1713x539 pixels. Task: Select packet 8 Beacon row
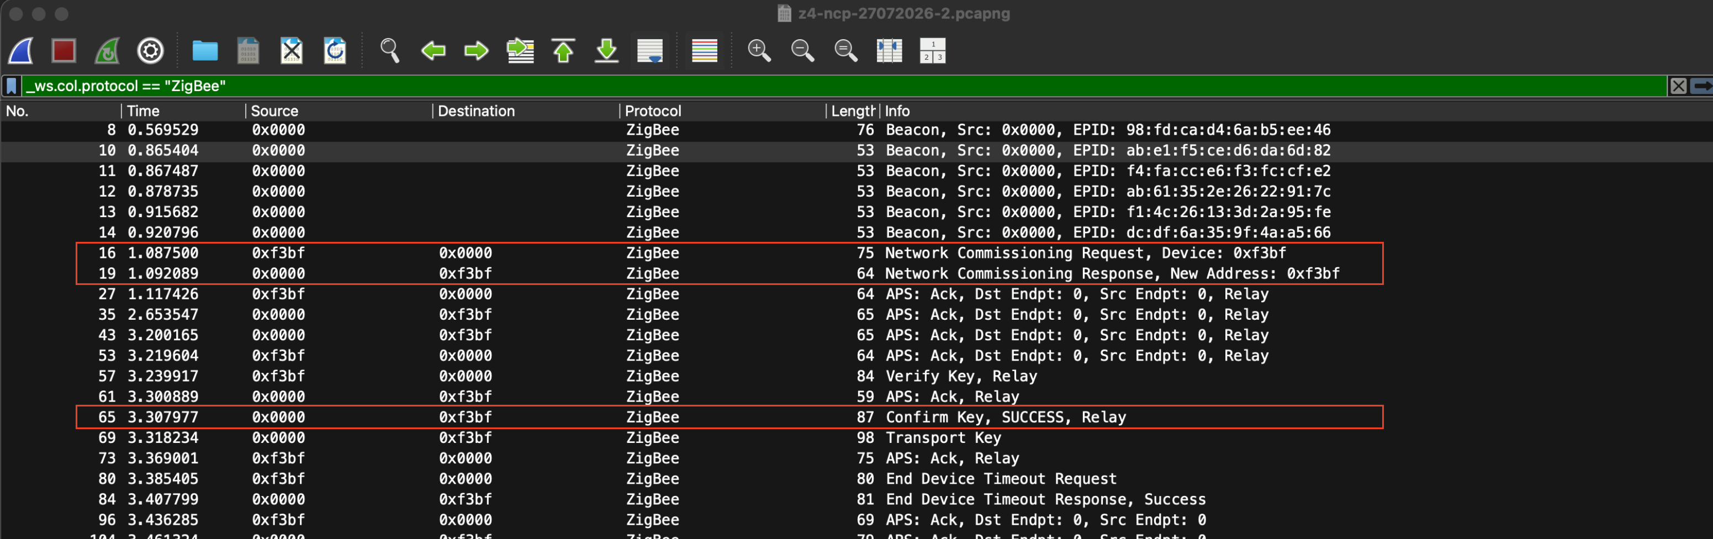[x=857, y=130]
